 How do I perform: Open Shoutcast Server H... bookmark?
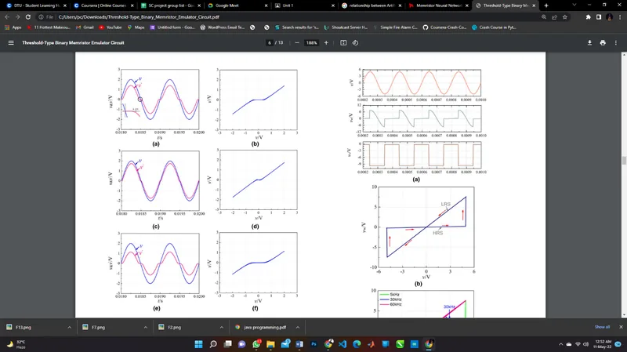(x=346, y=27)
